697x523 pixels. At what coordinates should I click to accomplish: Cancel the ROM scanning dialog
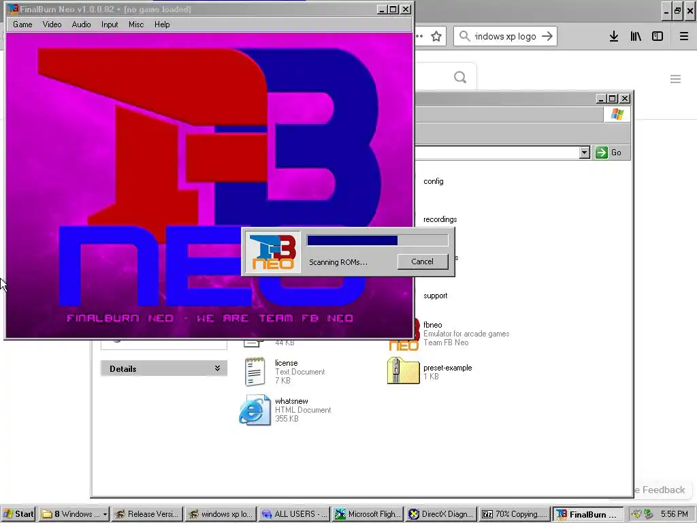pyautogui.click(x=422, y=261)
